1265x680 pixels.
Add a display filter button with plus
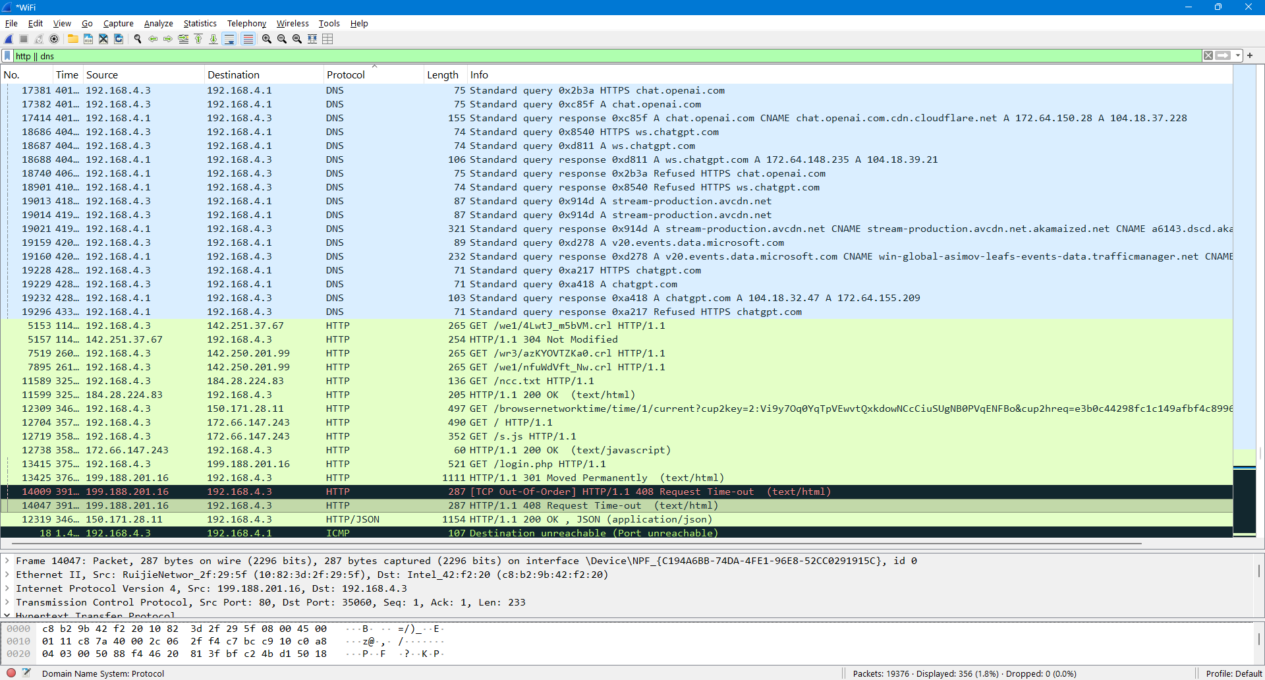(1250, 56)
